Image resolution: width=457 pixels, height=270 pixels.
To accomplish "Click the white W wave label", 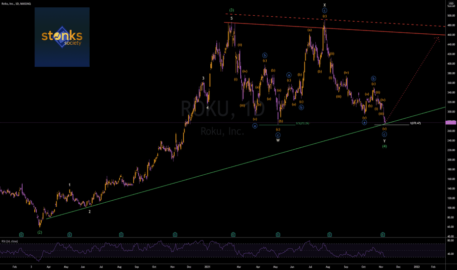I will point(278,140).
